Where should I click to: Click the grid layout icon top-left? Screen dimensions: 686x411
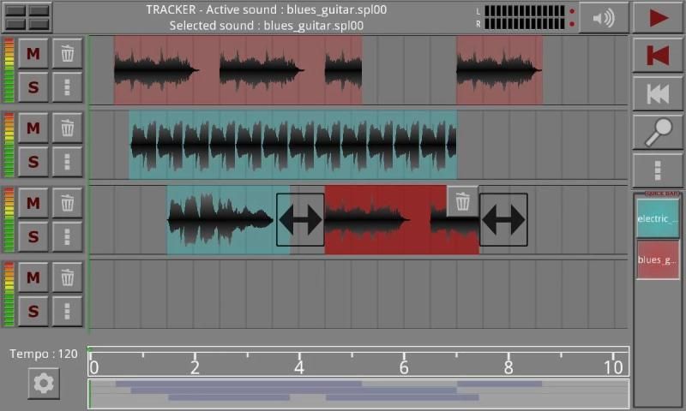27,17
